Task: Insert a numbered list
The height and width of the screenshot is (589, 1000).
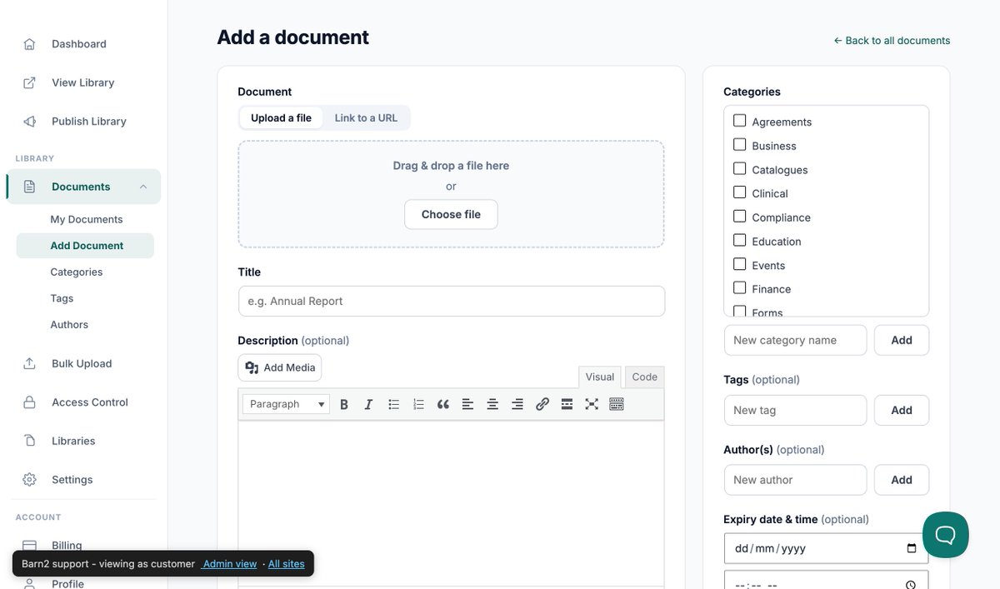Action: [418, 404]
